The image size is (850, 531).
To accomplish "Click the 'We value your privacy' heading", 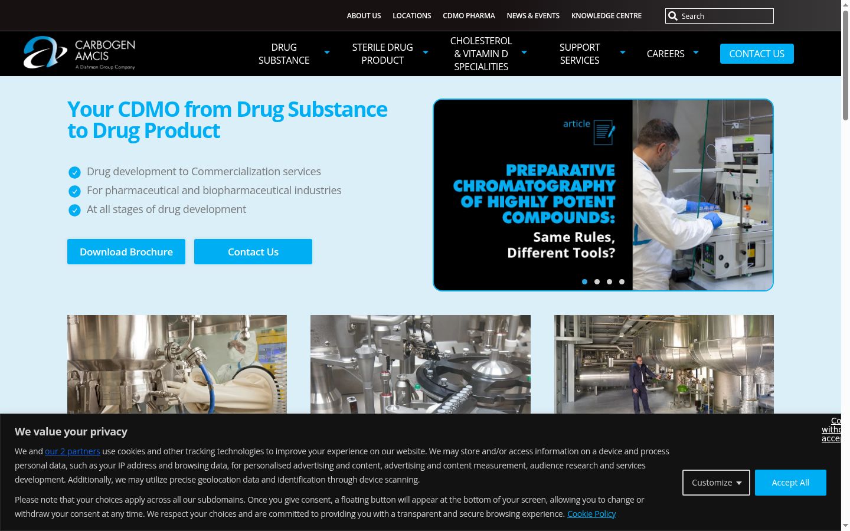I will [x=71, y=432].
